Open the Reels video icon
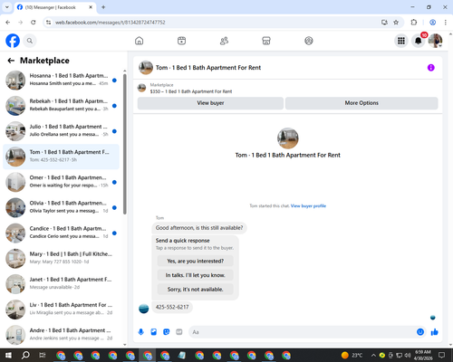This screenshot has width=453, height=362. (x=181, y=41)
